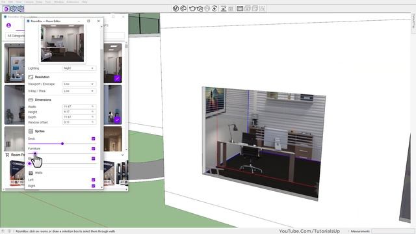Click the second status bar icon

tap(9, 231)
